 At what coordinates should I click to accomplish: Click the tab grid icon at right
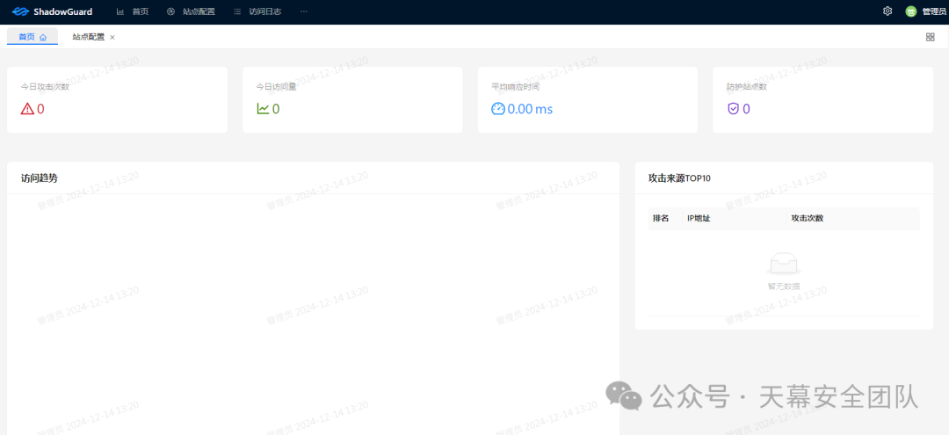click(930, 37)
